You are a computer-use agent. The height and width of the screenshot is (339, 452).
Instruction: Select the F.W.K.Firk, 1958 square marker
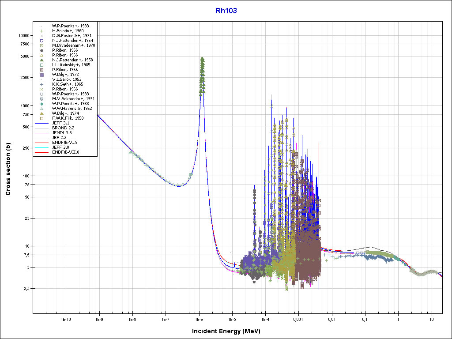click(41, 118)
